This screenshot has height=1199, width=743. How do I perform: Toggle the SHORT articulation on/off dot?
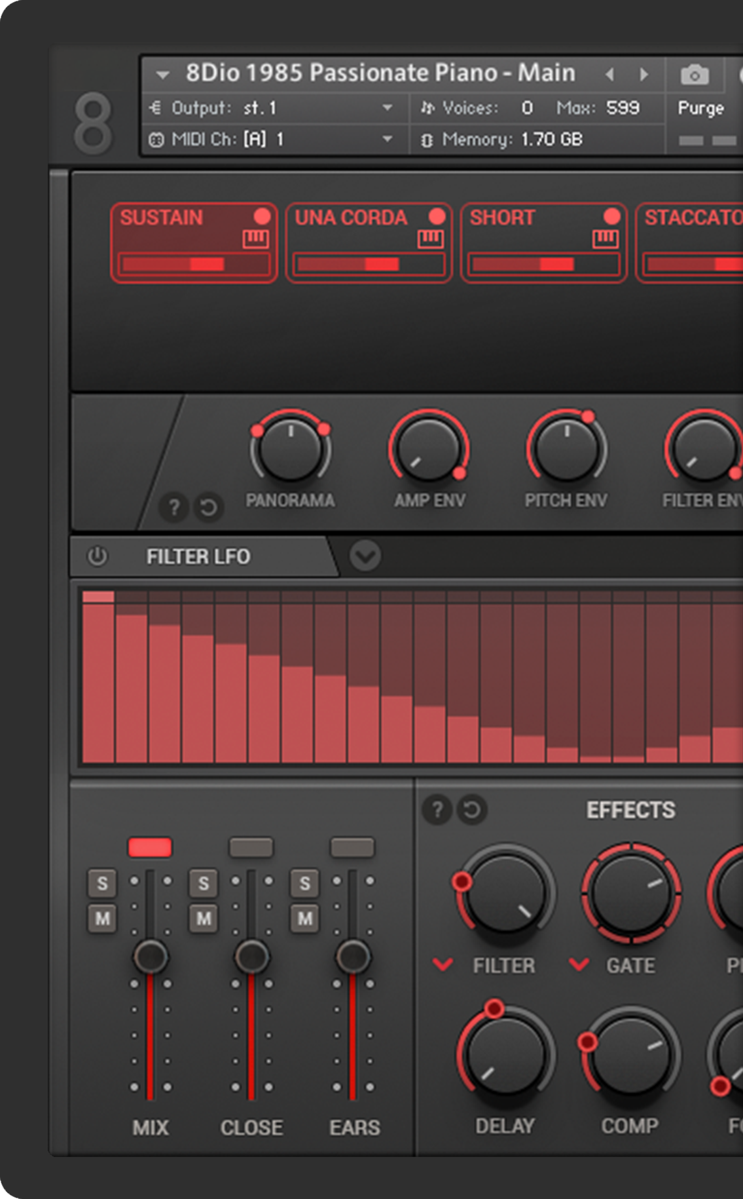click(x=611, y=216)
